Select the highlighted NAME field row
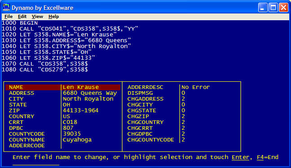Screen dimensions: 291x168 click(x=63, y=87)
